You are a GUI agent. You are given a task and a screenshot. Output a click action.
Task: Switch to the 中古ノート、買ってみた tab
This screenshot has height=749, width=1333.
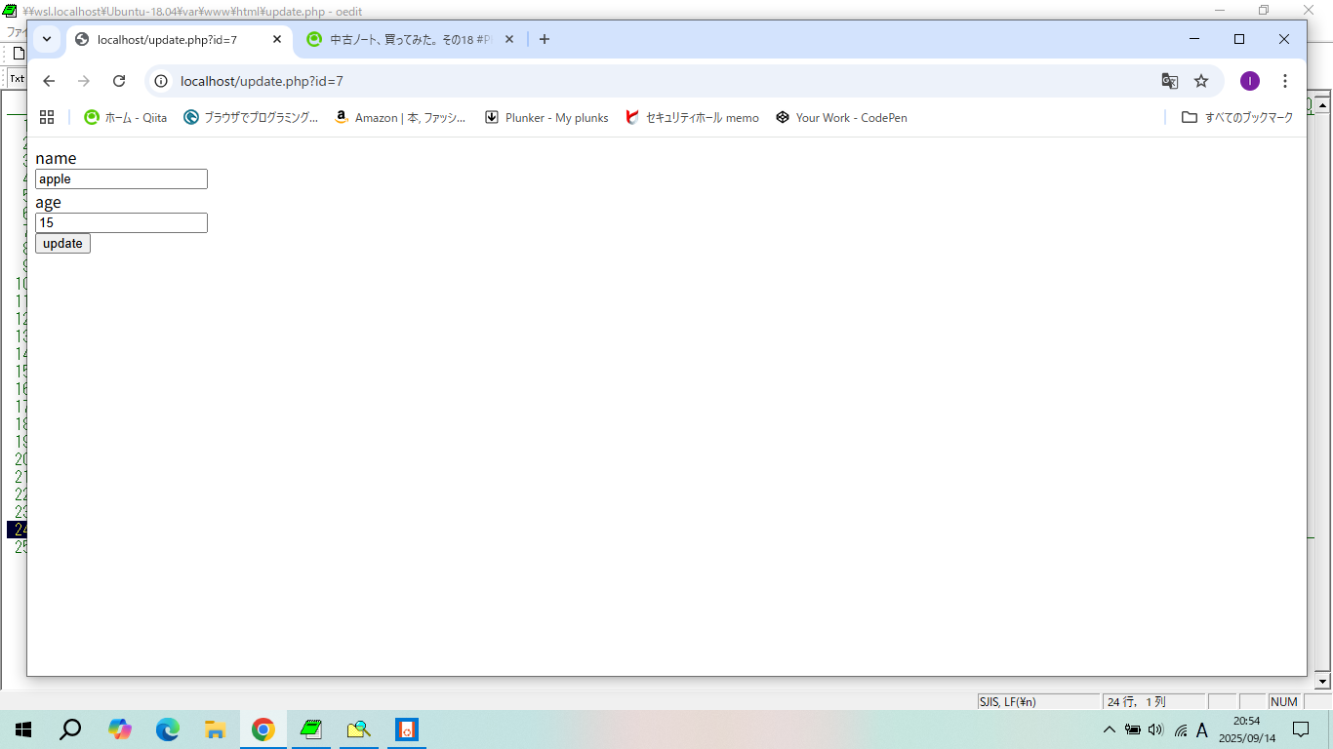coord(411,39)
